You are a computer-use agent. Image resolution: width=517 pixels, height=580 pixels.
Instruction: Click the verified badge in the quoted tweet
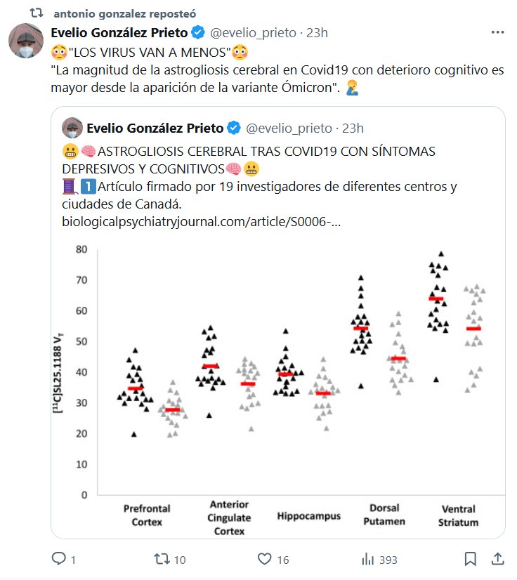tap(234, 128)
